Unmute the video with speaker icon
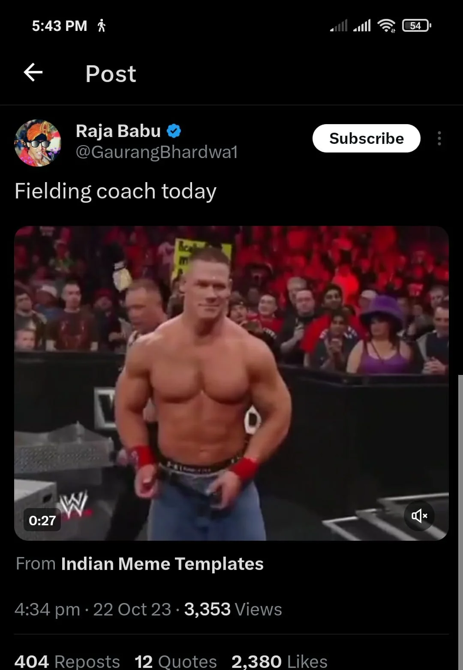 [419, 515]
